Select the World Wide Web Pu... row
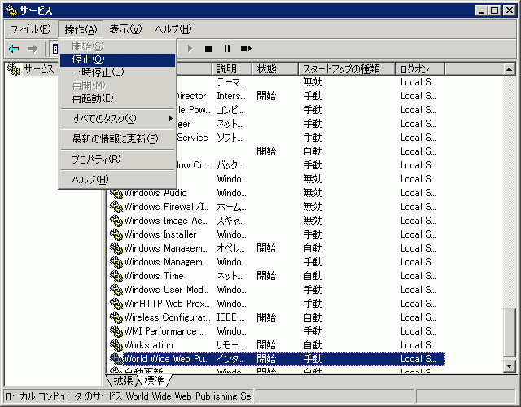 [x=277, y=359]
